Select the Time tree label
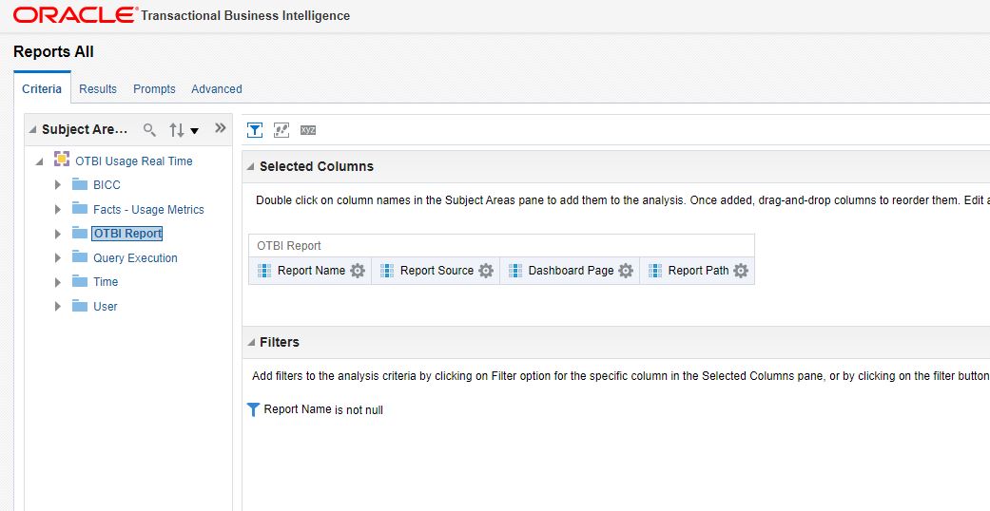The height and width of the screenshot is (511, 990). pos(106,282)
